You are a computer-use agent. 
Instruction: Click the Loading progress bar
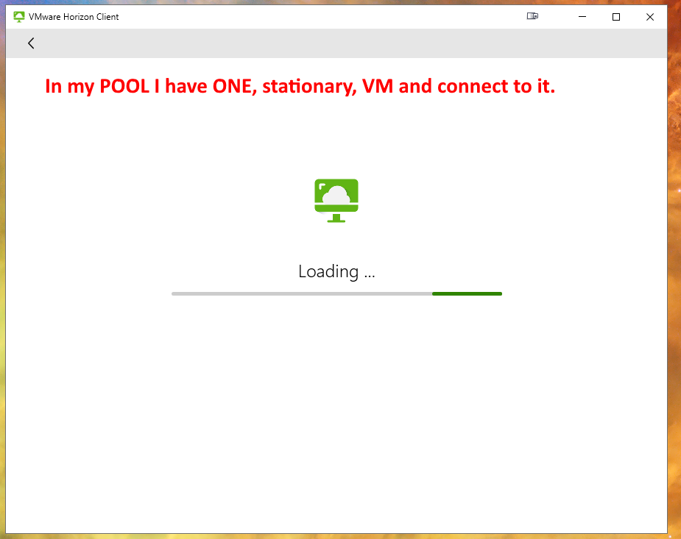[336, 293]
